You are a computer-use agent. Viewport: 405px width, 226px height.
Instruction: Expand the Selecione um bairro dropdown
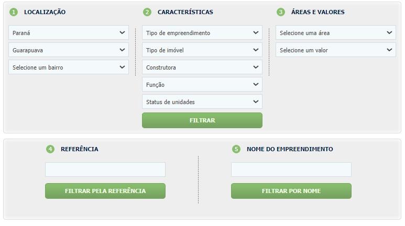[x=69, y=67]
